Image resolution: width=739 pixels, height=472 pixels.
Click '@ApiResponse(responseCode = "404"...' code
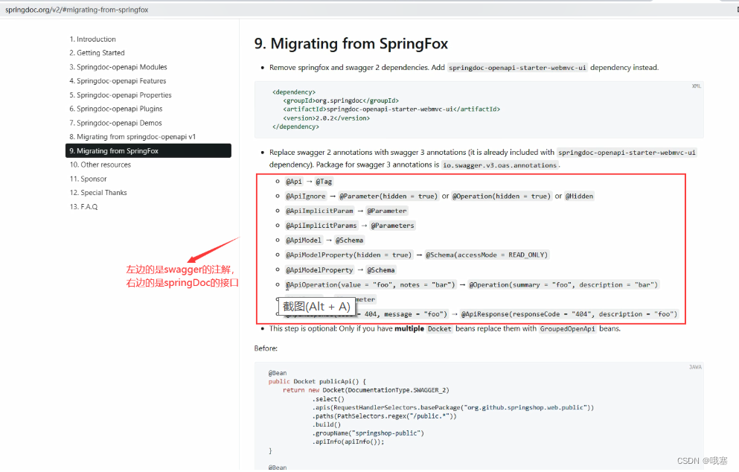point(569,314)
